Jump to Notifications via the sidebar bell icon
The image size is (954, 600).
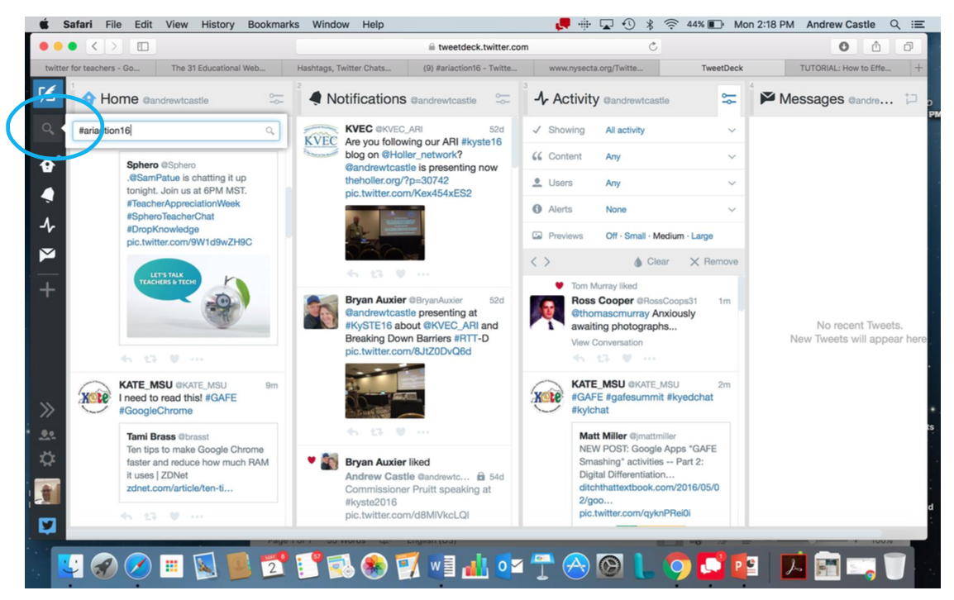coord(47,195)
